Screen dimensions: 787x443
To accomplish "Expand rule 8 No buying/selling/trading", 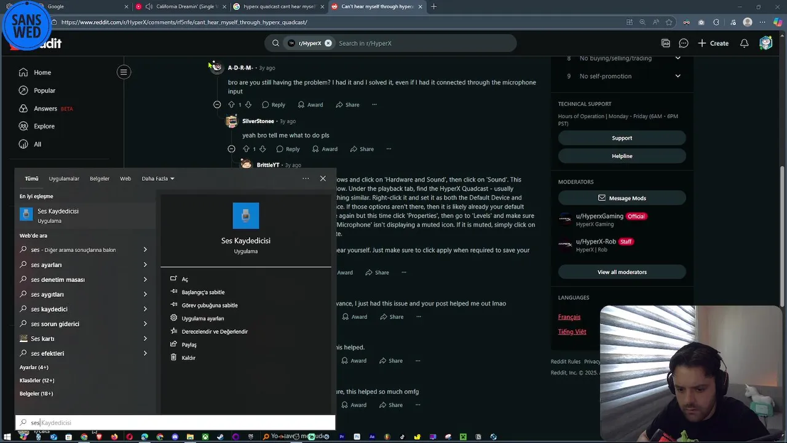I will 678,58.
